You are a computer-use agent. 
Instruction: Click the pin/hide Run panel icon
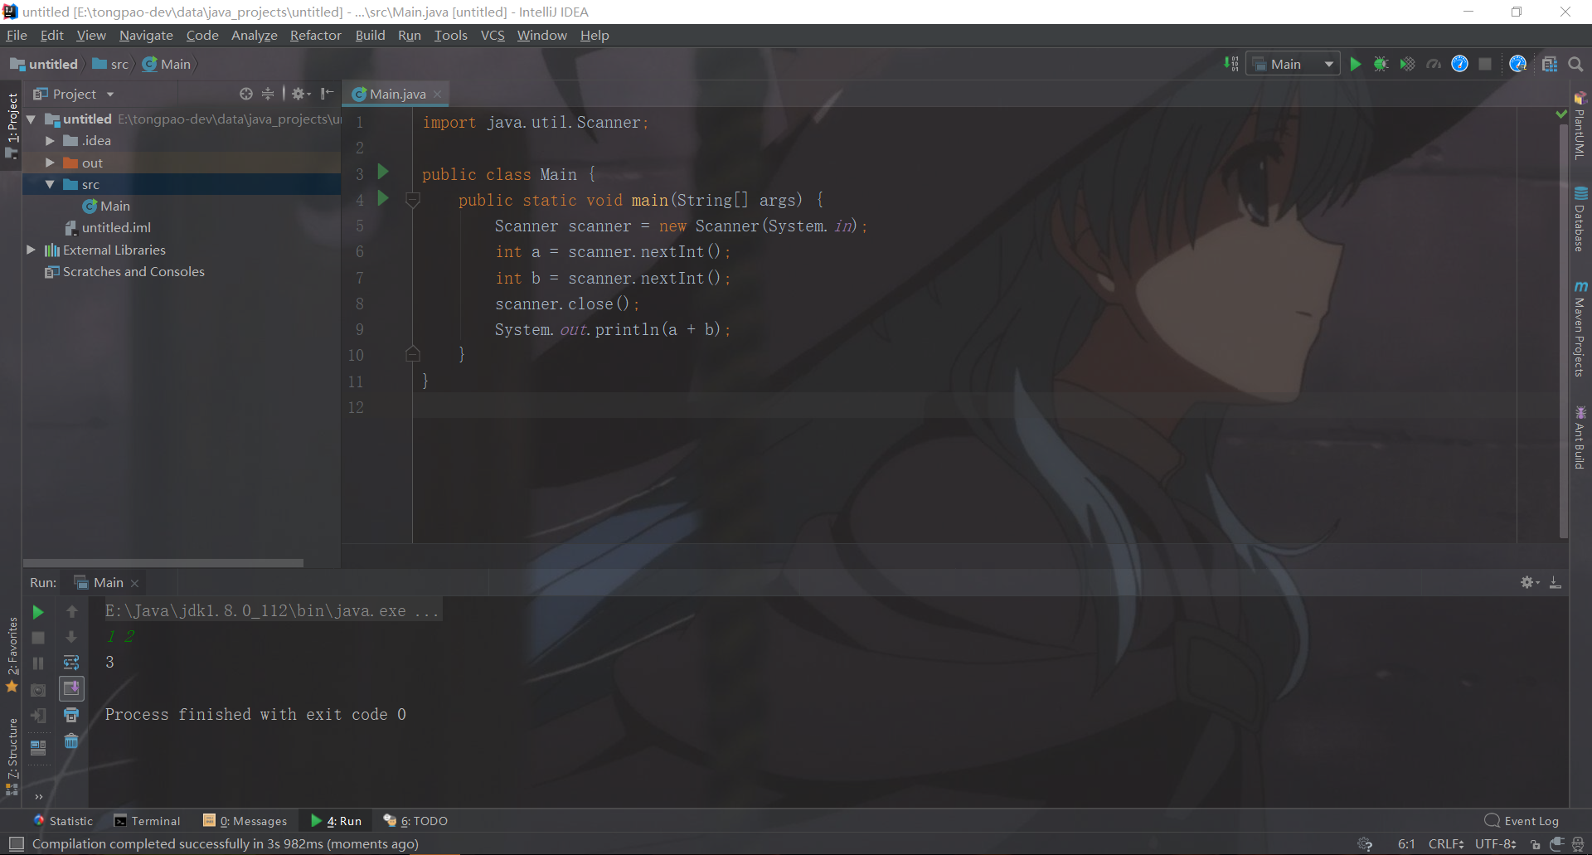pyautogui.click(x=1556, y=582)
